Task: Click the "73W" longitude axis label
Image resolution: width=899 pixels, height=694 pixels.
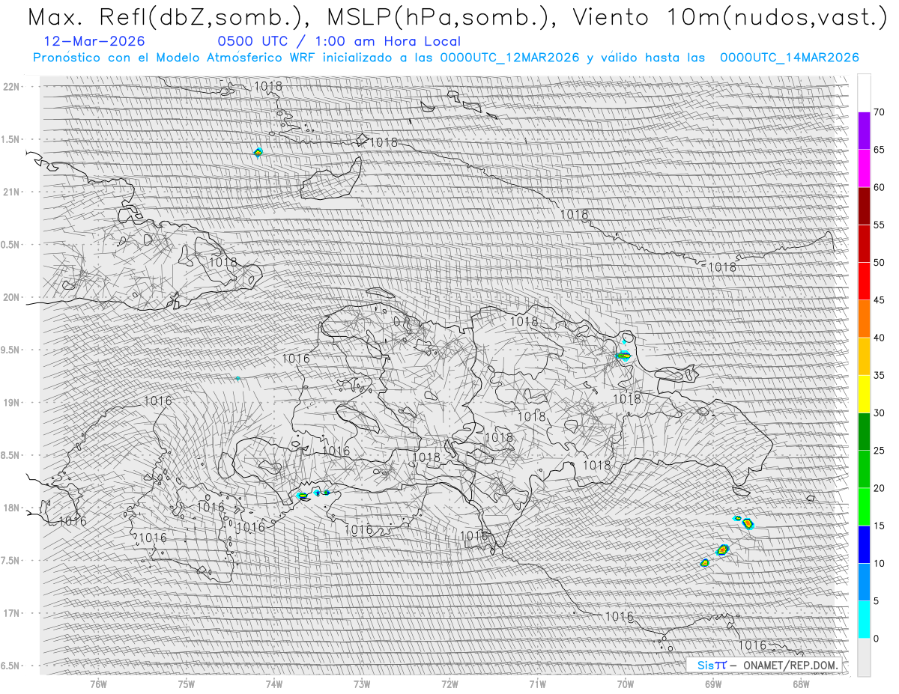Action: [361, 684]
